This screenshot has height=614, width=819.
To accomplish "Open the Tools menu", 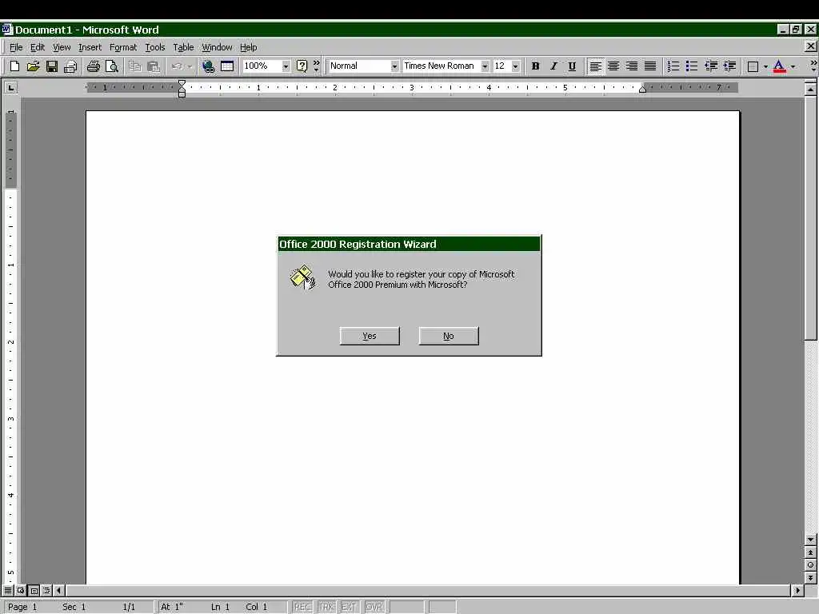I will pyautogui.click(x=155, y=47).
